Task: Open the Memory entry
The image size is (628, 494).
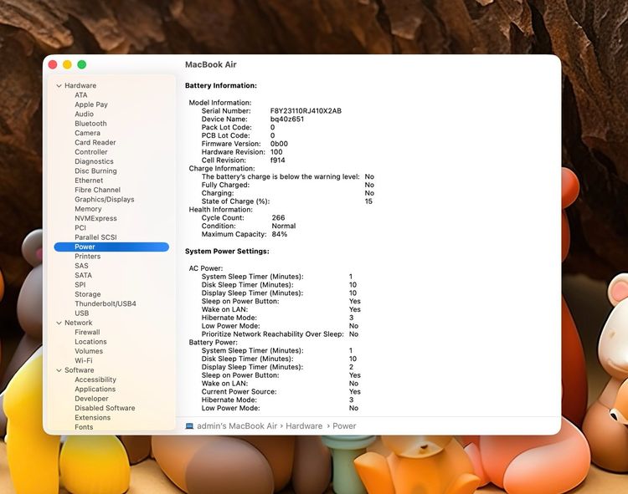Action: pyautogui.click(x=88, y=209)
